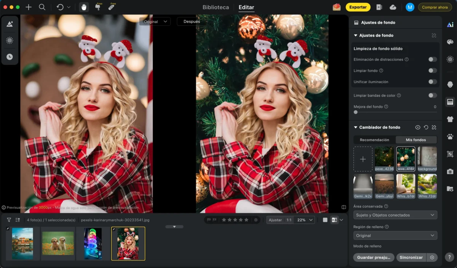Switch to the Biblioteca tab

[x=216, y=7]
